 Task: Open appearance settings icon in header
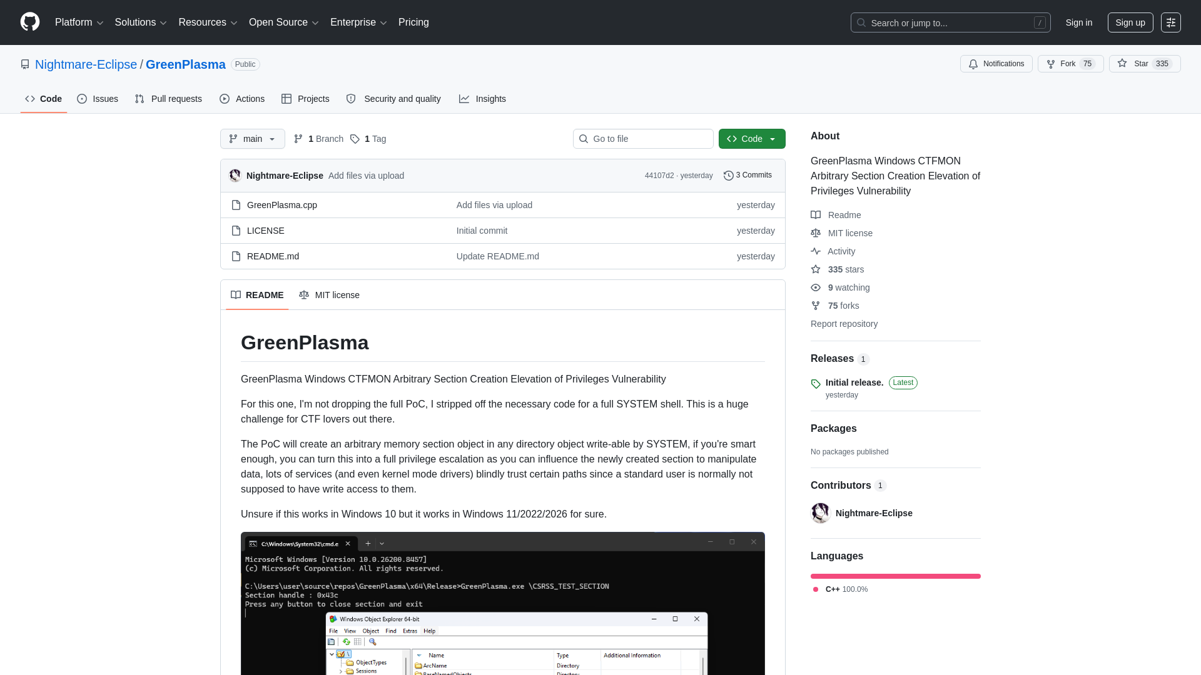[x=1171, y=22]
